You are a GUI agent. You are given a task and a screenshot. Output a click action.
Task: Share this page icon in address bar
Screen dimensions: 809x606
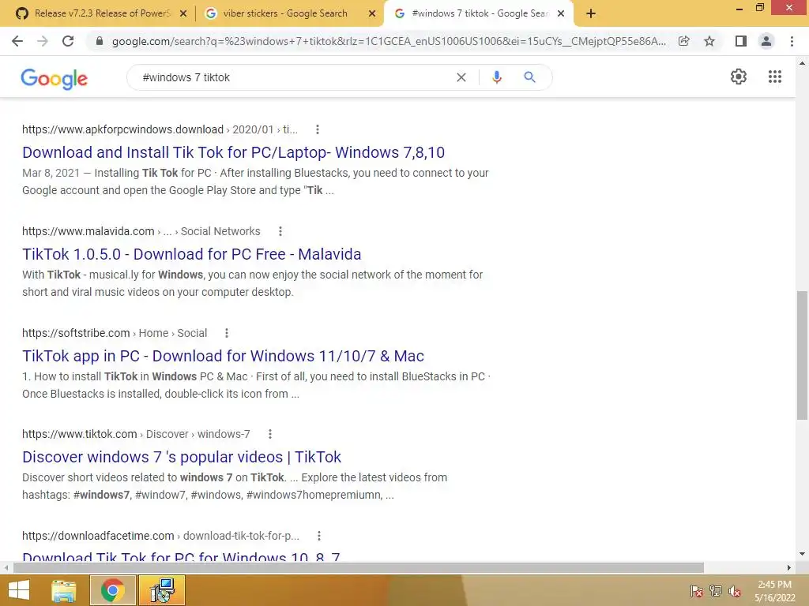click(x=683, y=41)
